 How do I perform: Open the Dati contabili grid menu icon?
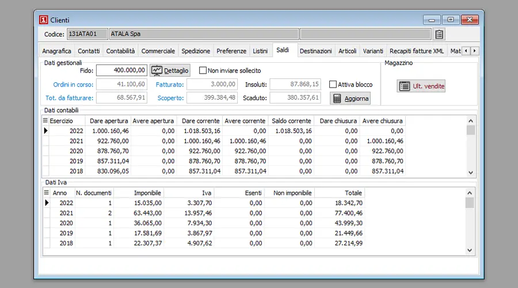[45, 121]
